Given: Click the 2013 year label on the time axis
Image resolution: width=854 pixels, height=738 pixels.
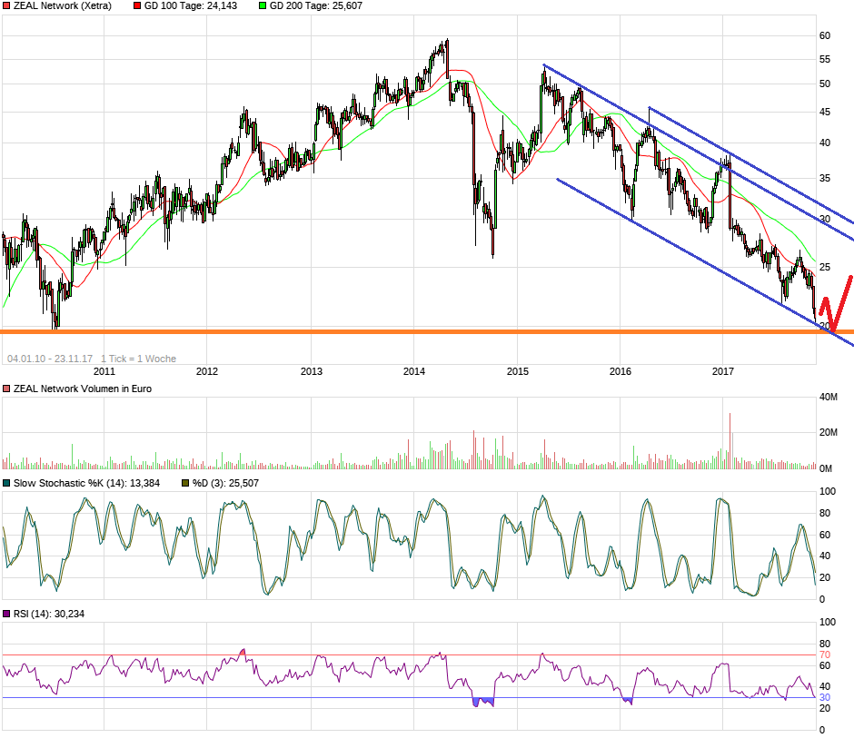Looking at the screenshot, I should click(x=312, y=371).
